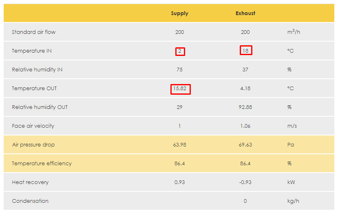Click the supply pressure drop value 63.98
Image resolution: width=338 pixels, height=213 pixels.
coord(179,145)
